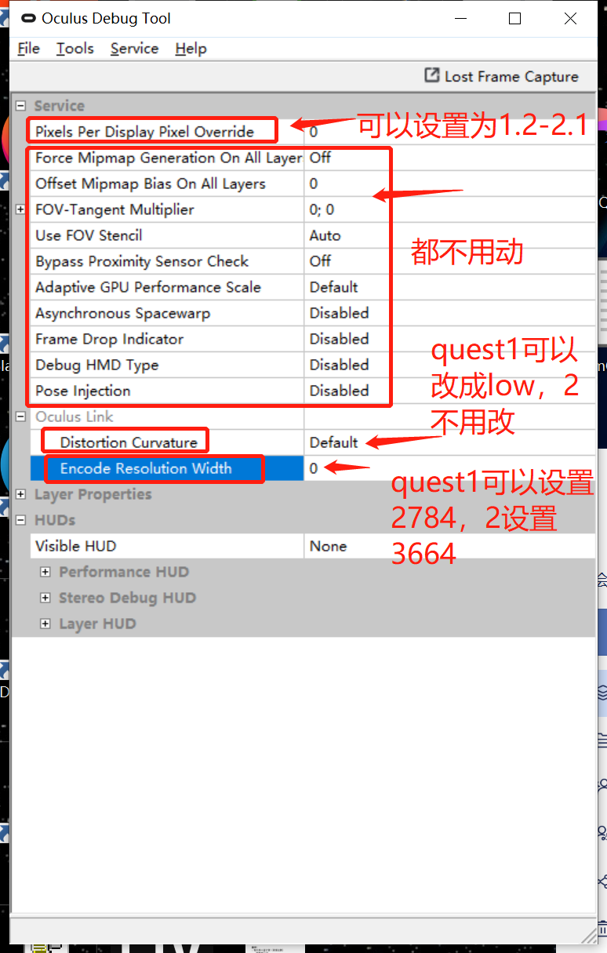Change Distortion Curvature value Default
The height and width of the screenshot is (953, 607).
[449, 442]
